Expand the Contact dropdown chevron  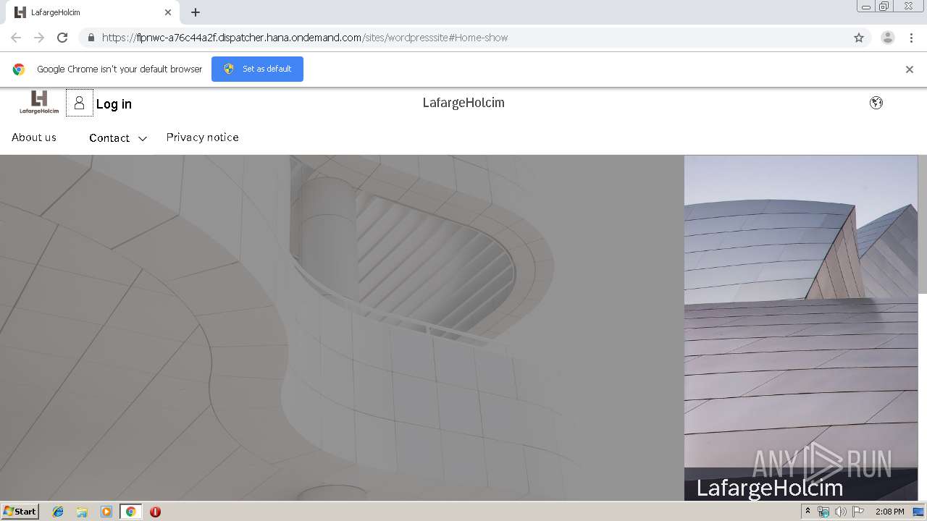point(143,138)
